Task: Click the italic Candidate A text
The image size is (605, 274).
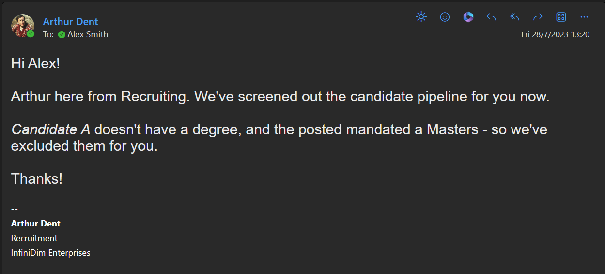Action: pos(50,129)
